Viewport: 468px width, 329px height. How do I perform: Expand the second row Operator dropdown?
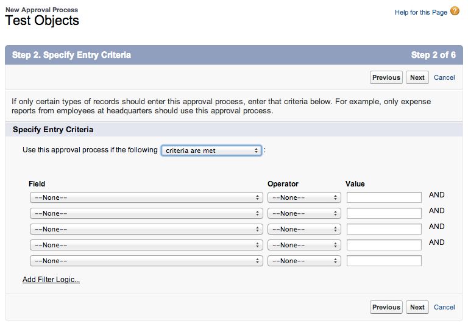tap(303, 213)
